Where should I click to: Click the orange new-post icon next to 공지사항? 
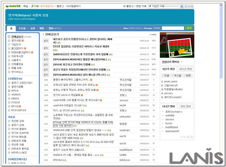coord(23,41)
